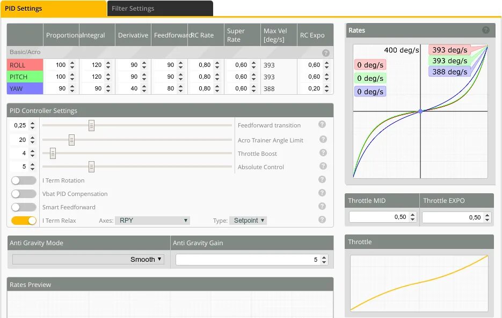Click the Throttle curve graph
This screenshot has height=318, width=502.
pyautogui.click(x=419, y=283)
